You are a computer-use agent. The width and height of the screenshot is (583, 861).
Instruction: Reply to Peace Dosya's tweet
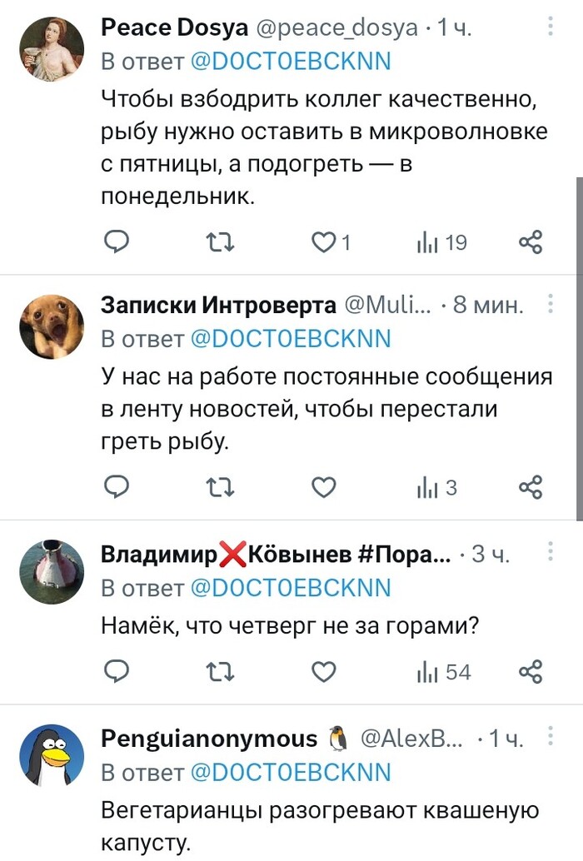(117, 242)
